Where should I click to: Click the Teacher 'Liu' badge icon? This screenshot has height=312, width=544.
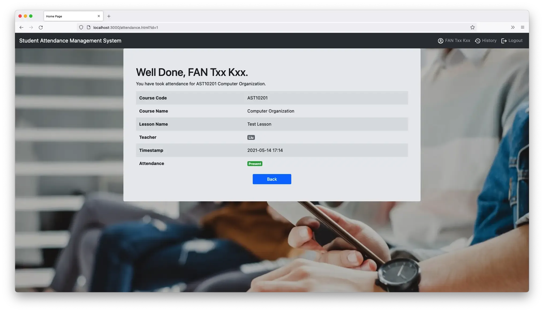click(x=251, y=137)
